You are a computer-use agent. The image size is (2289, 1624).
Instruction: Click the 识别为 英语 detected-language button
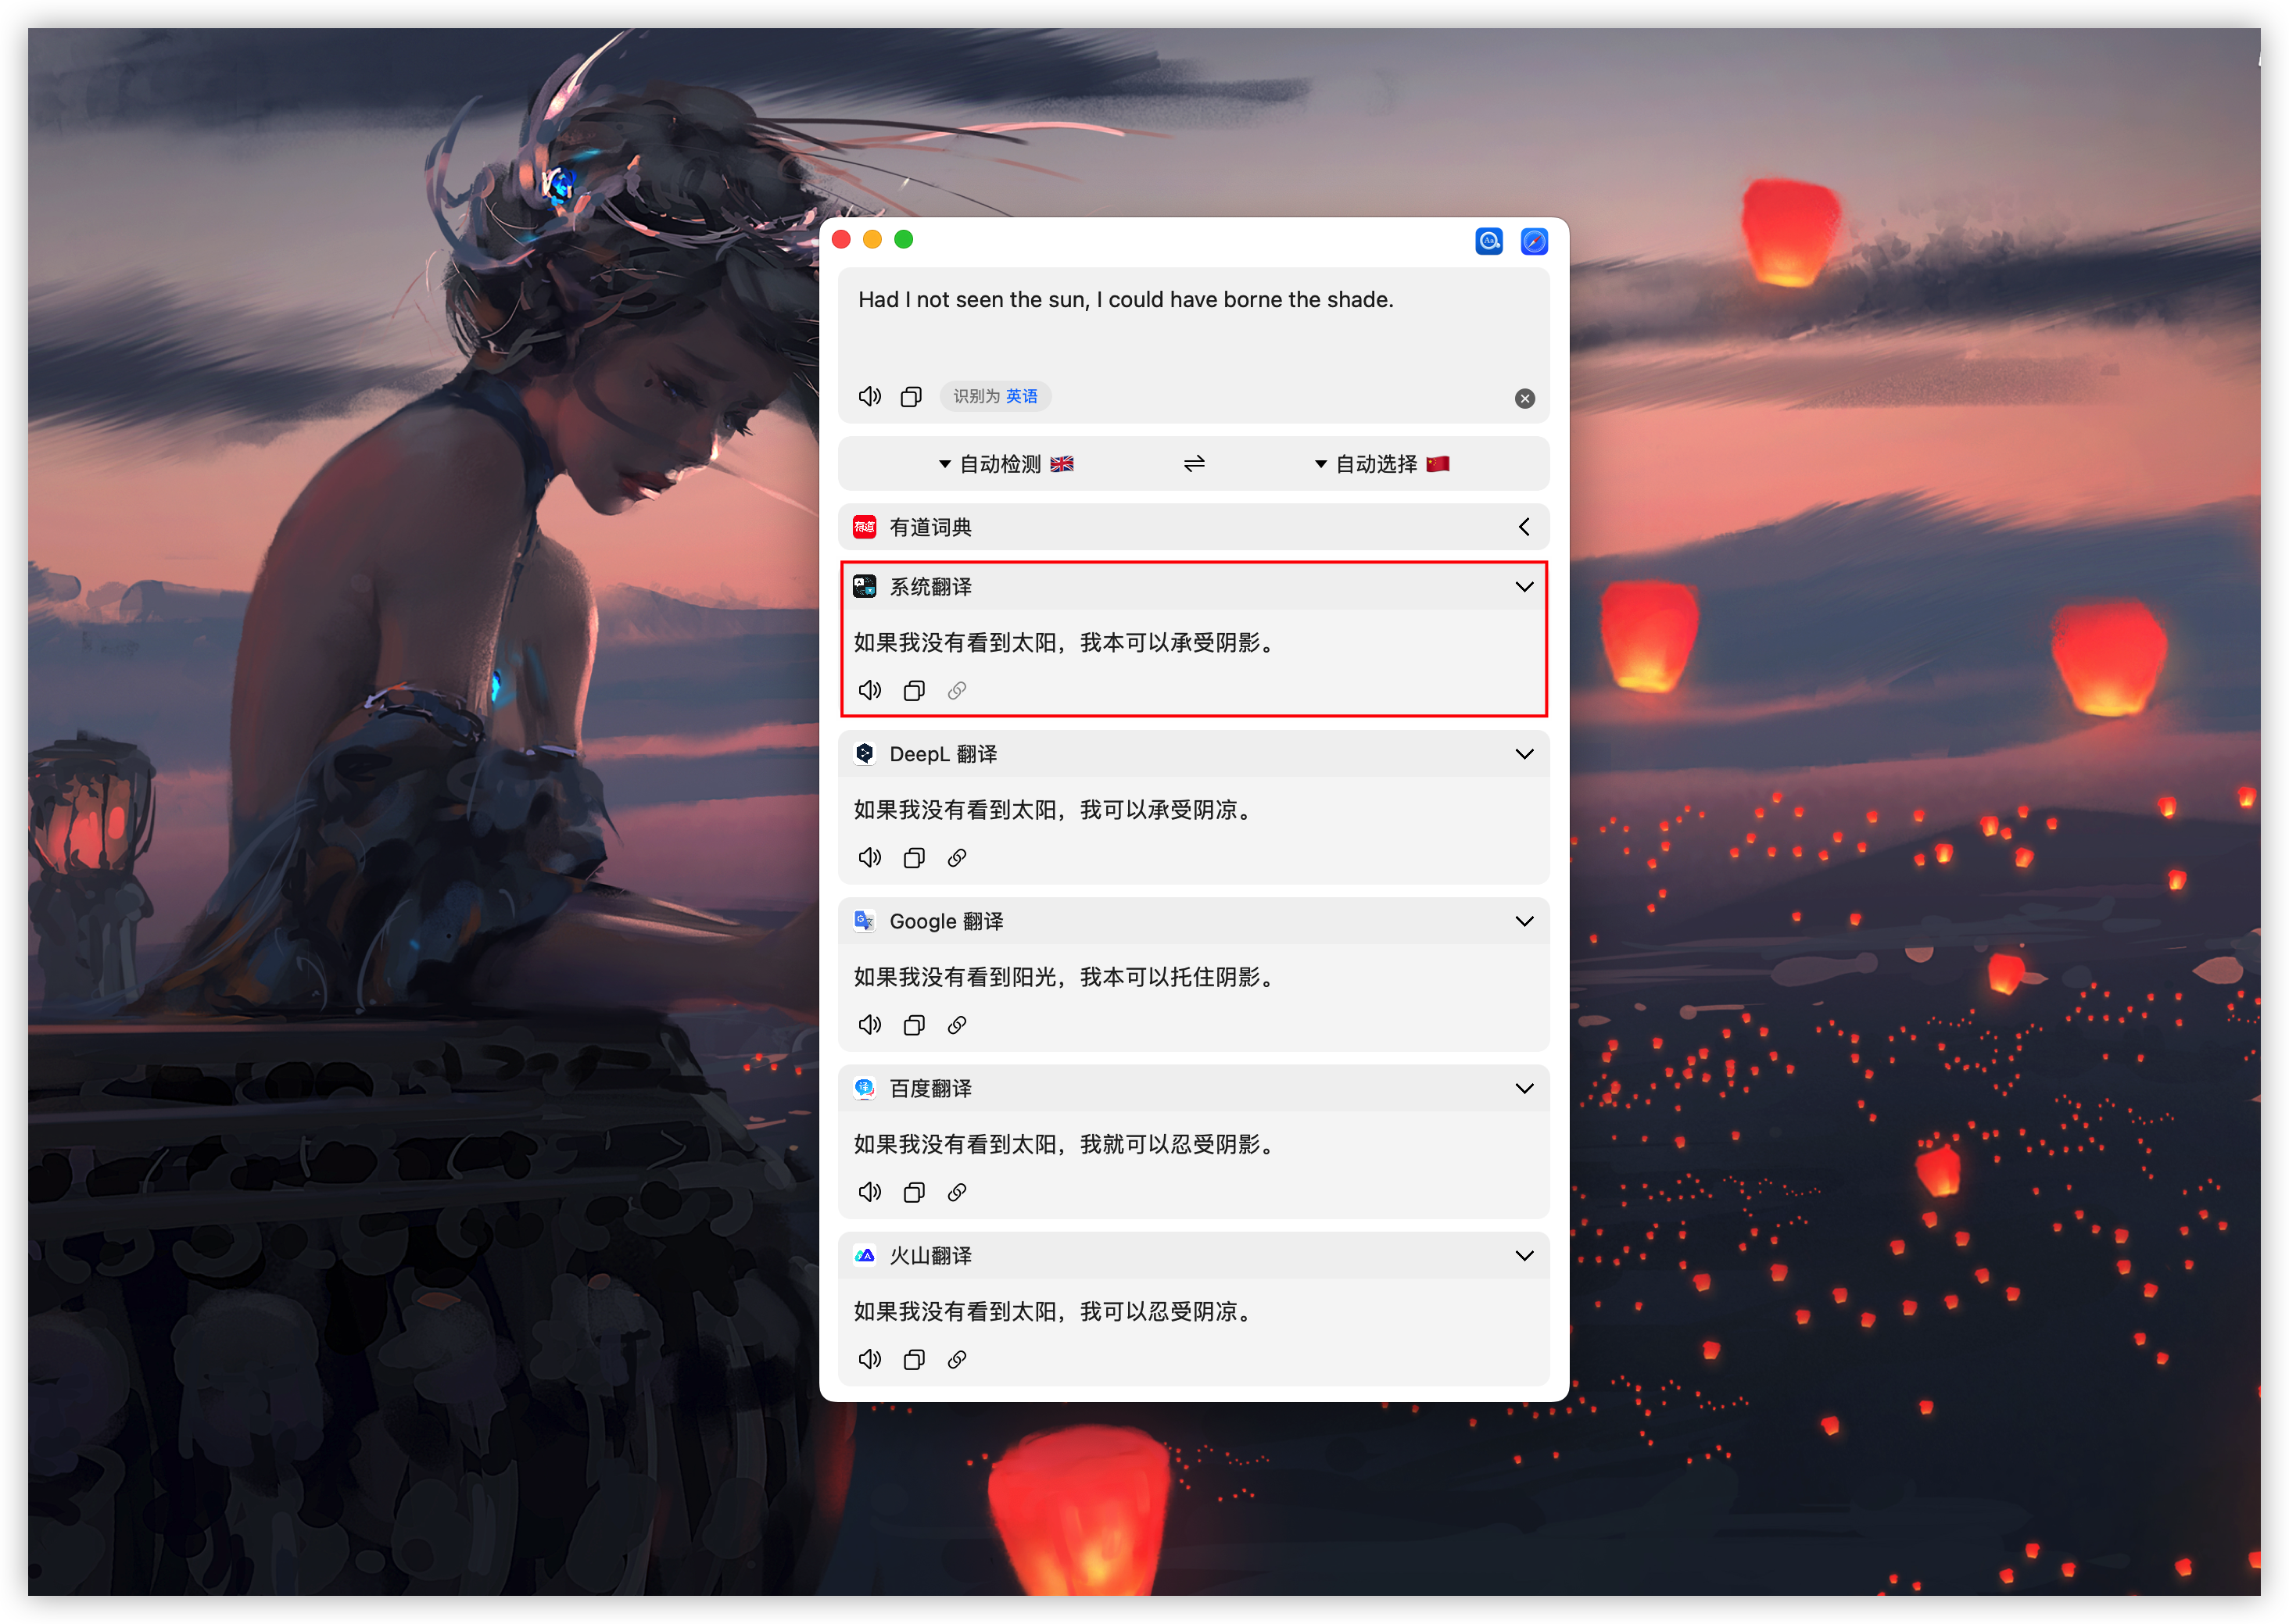pyautogui.click(x=994, y=397)
